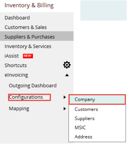Select Customers & Sales in sidebar
Screen dimensions: 127x144
[x=26, y=27]
